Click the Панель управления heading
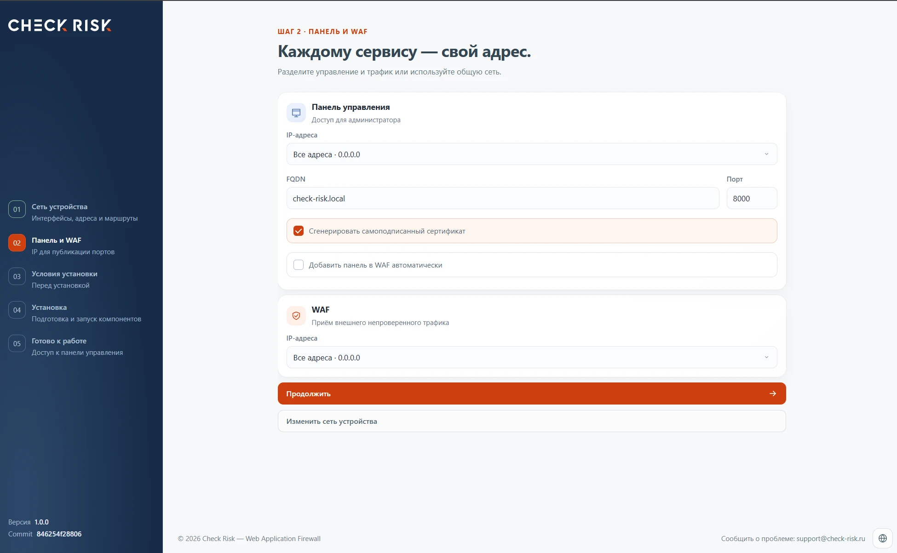The image size is (897, 553). (x=351, y=107)
